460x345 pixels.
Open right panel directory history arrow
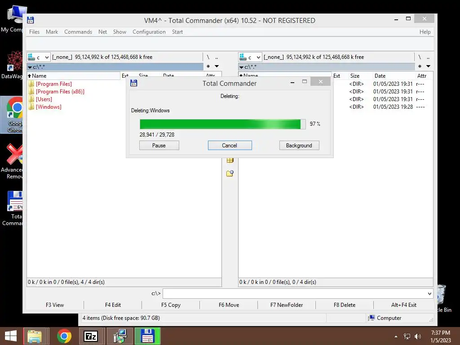pyautogui.click(x=428, y=66)
